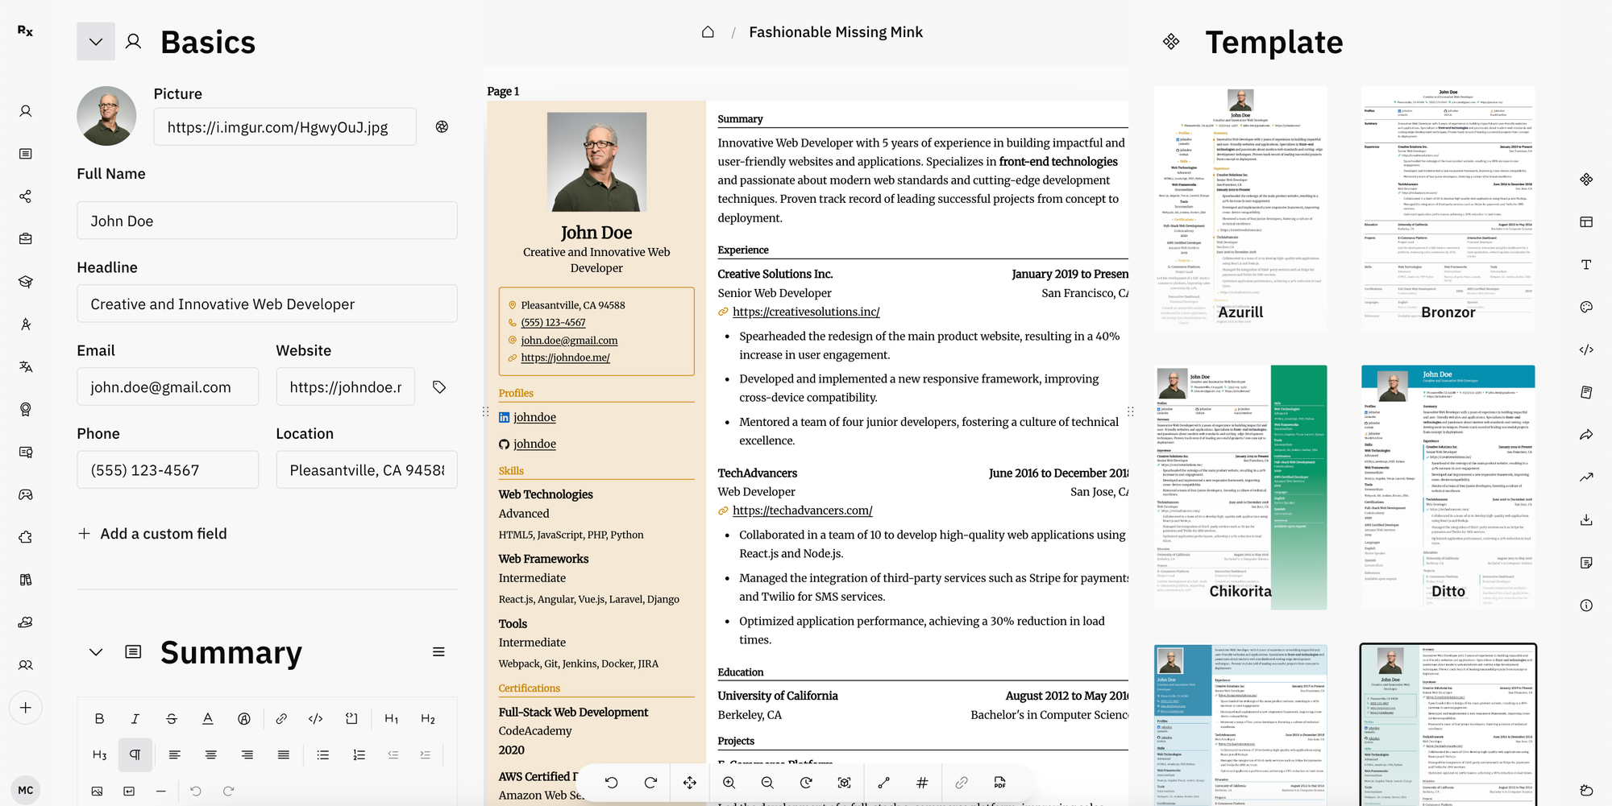Click the Phone input field
1612x806 pixels.
point(168,469)
